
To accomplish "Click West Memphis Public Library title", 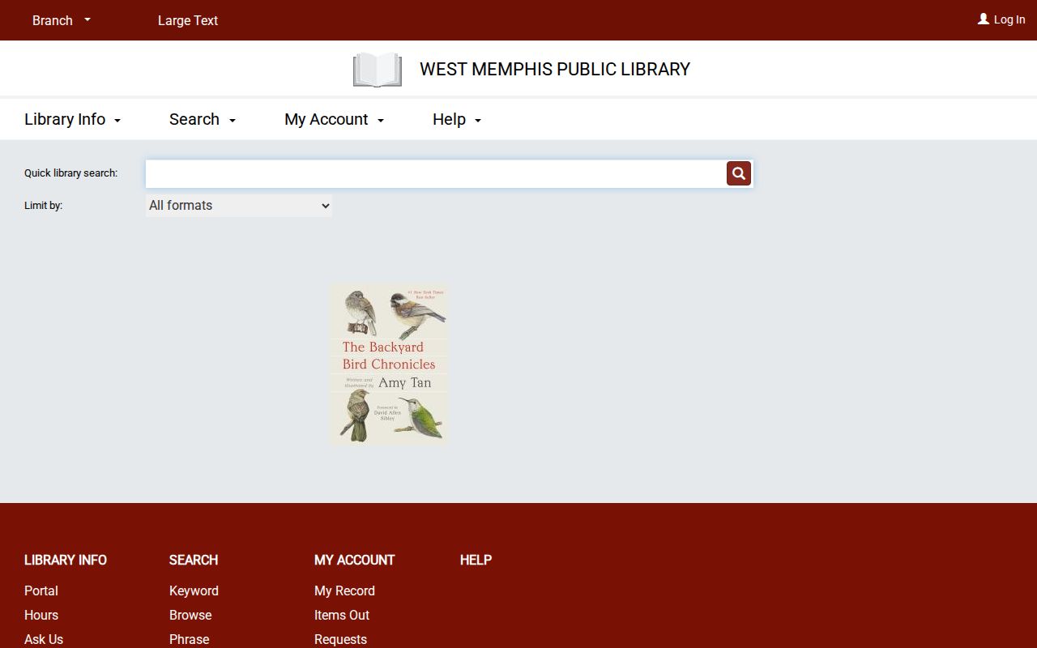I will [555, 70].
